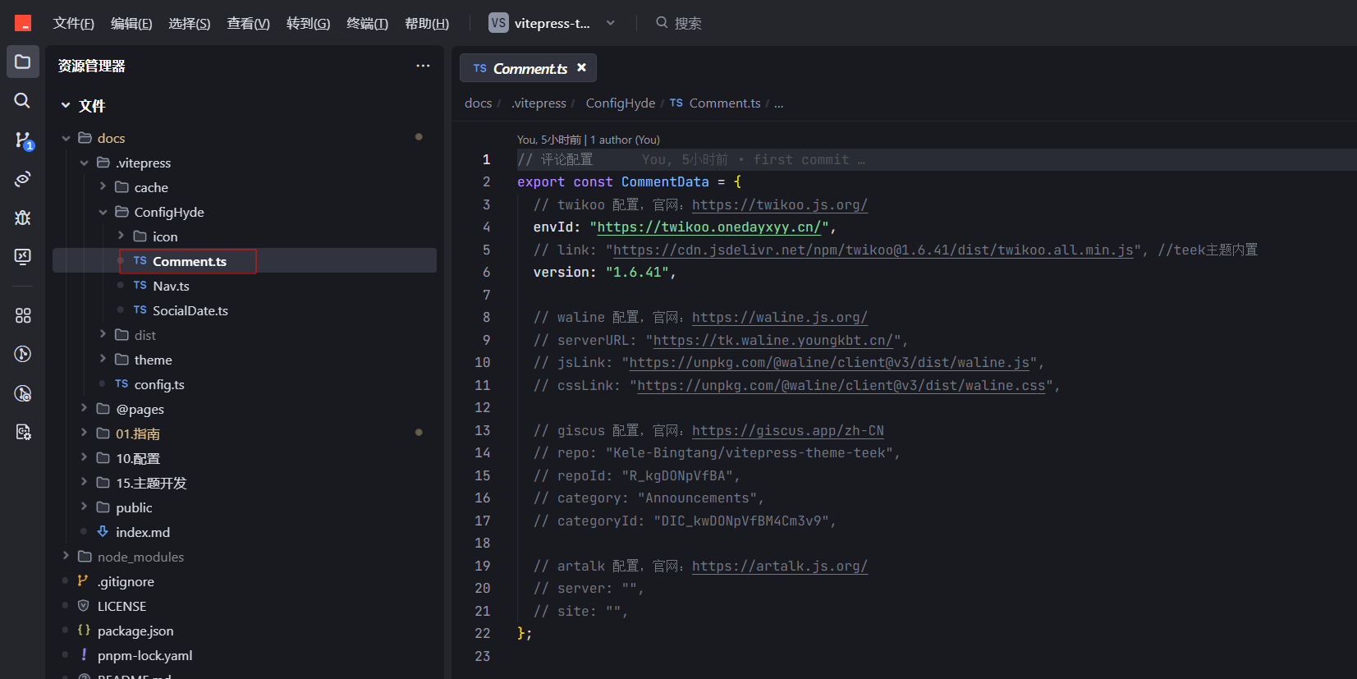Click the TS icon of Nav.ts
This screenshot has width=1357, height=679.
click(x=140, y=286)
